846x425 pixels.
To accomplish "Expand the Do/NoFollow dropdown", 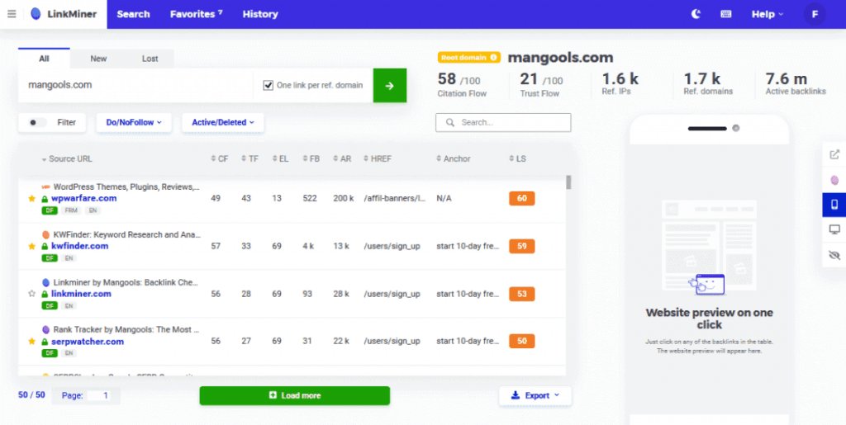I will point(133,122).
